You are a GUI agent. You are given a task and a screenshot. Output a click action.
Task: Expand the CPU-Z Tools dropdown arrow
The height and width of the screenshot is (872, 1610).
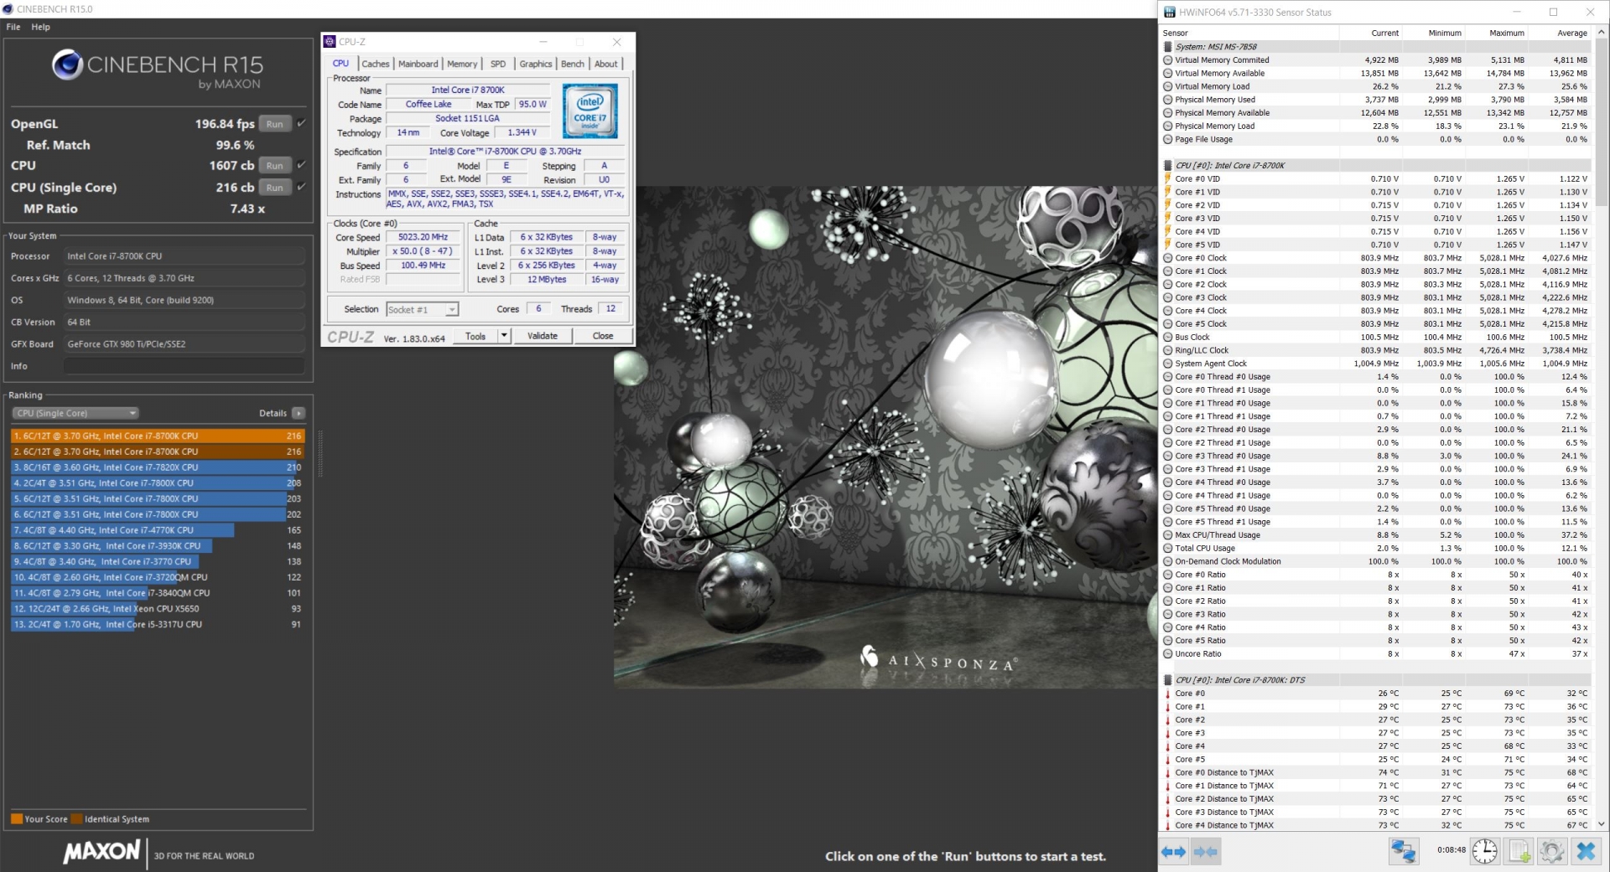(504, 336)
